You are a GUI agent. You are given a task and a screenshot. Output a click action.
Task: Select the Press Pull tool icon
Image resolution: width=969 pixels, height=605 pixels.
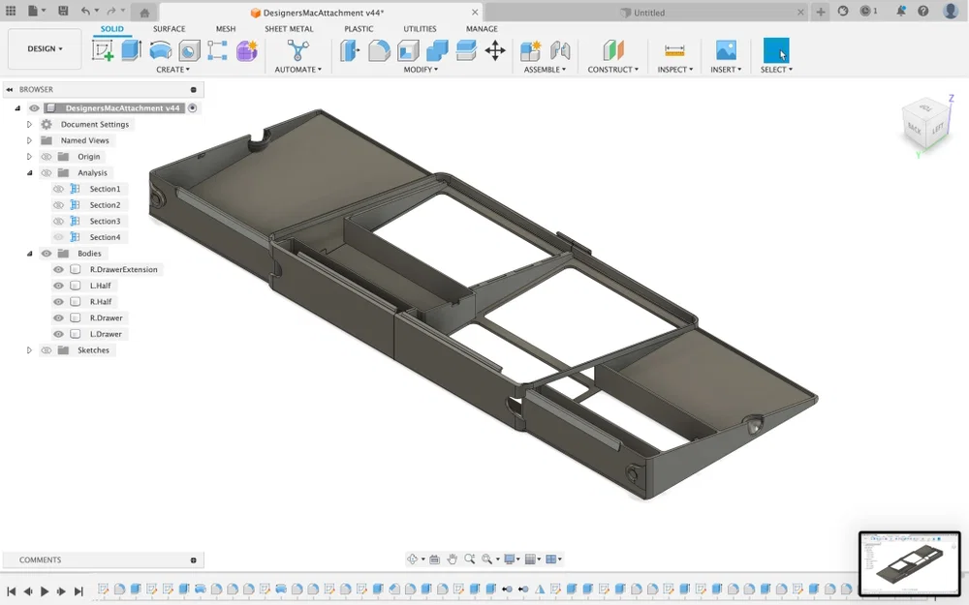[350, 50]
